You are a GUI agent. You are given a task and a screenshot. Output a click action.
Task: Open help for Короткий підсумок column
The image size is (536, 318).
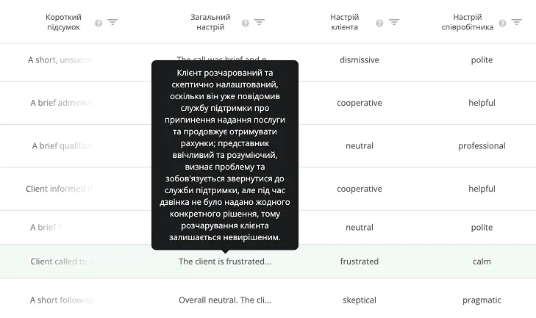99,24
